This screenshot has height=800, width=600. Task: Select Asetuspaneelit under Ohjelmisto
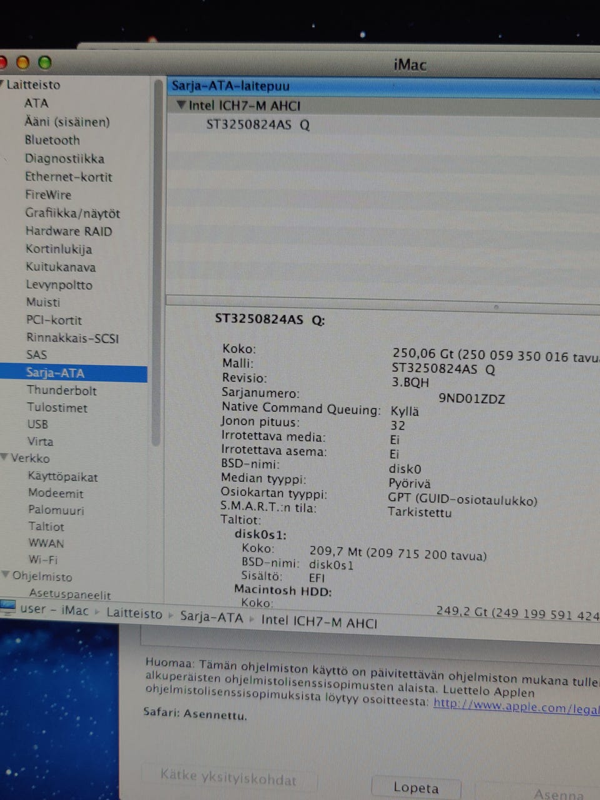click(x=70, y=594)
